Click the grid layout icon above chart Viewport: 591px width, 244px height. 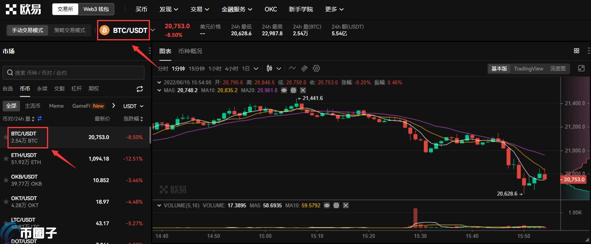(576, 51)
